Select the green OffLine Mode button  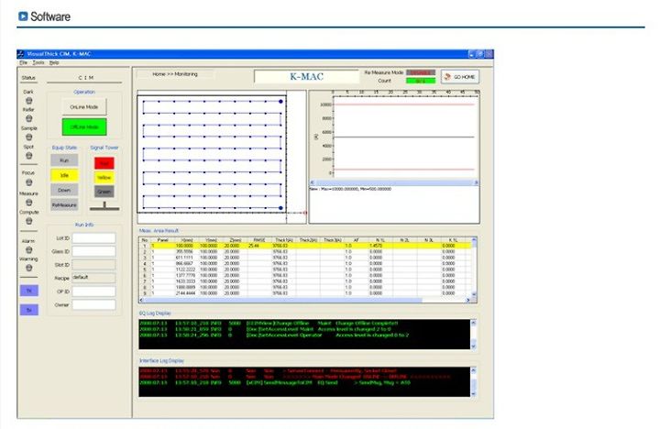[x=84, y=126]
